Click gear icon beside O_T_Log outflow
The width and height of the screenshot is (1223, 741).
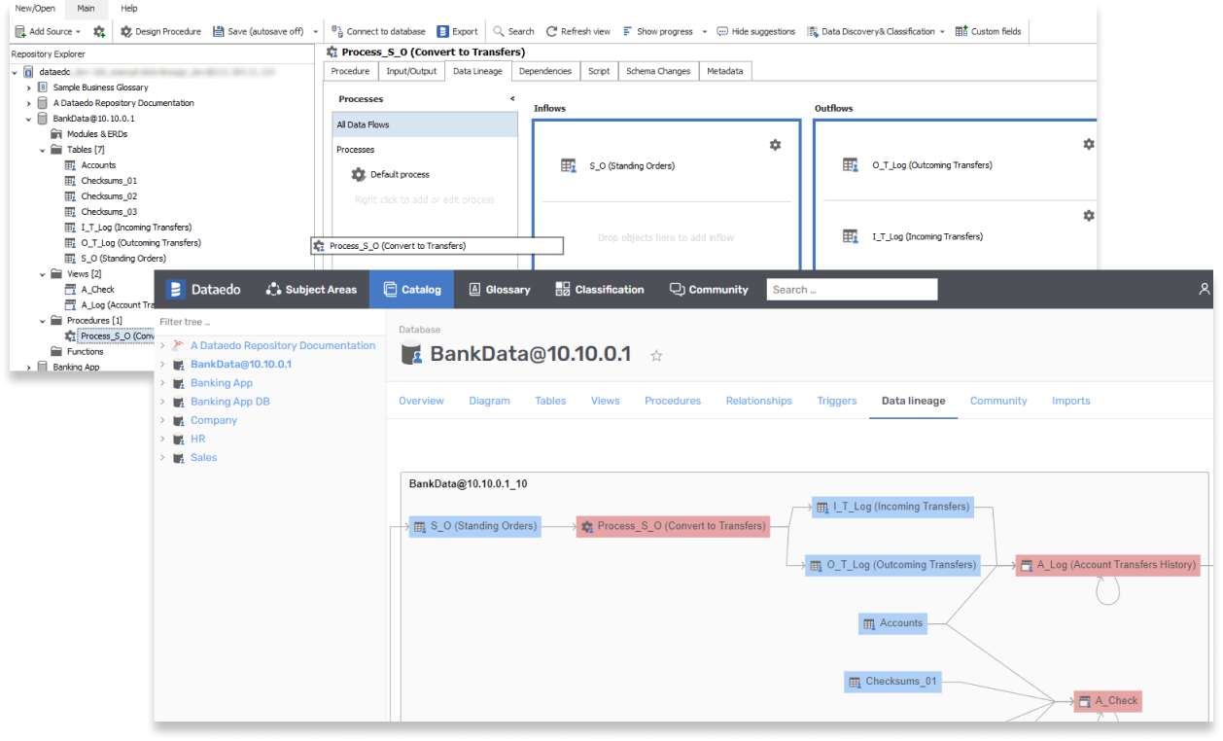coord(1089,144)
